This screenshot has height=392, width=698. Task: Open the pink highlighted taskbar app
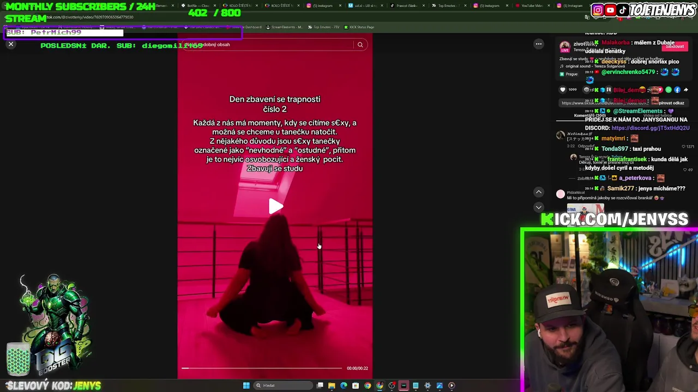pyautogui.click(x=404, y=385)
